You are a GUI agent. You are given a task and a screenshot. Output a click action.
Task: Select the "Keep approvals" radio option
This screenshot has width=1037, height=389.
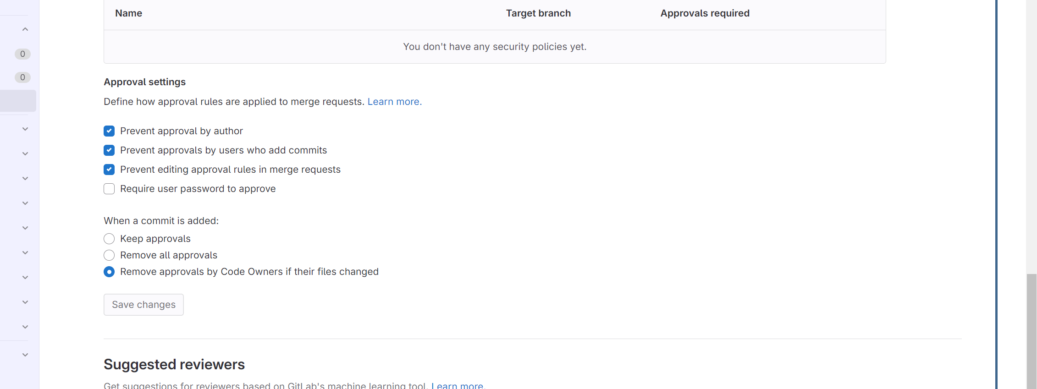click(109, 239)
